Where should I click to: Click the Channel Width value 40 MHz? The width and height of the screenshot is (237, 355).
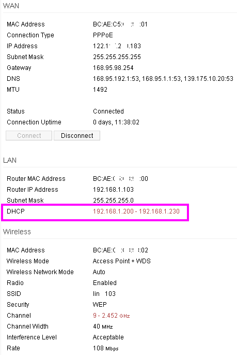103,326
